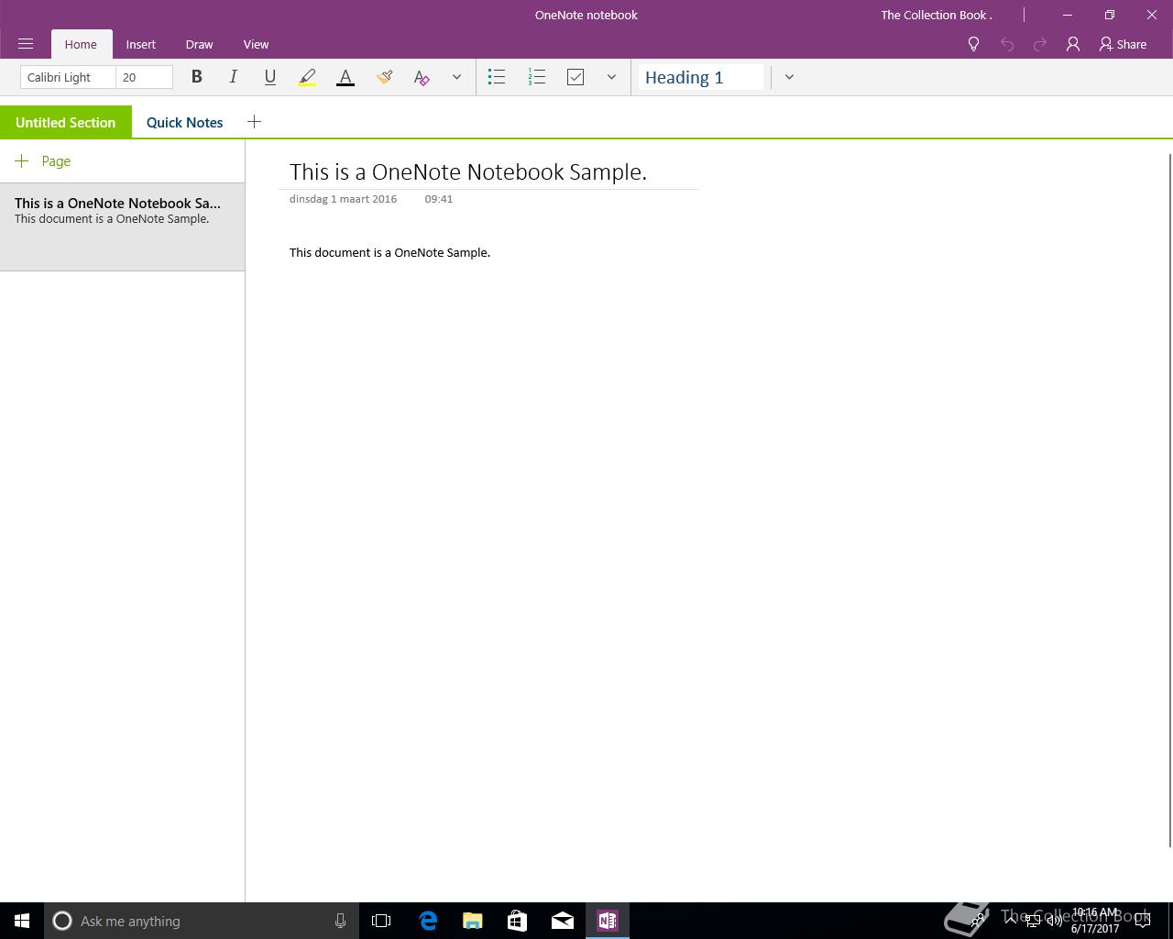The width and height of the screenshot is (1173, 939).
Task: Click the page title text
Action: coord(468,171)
